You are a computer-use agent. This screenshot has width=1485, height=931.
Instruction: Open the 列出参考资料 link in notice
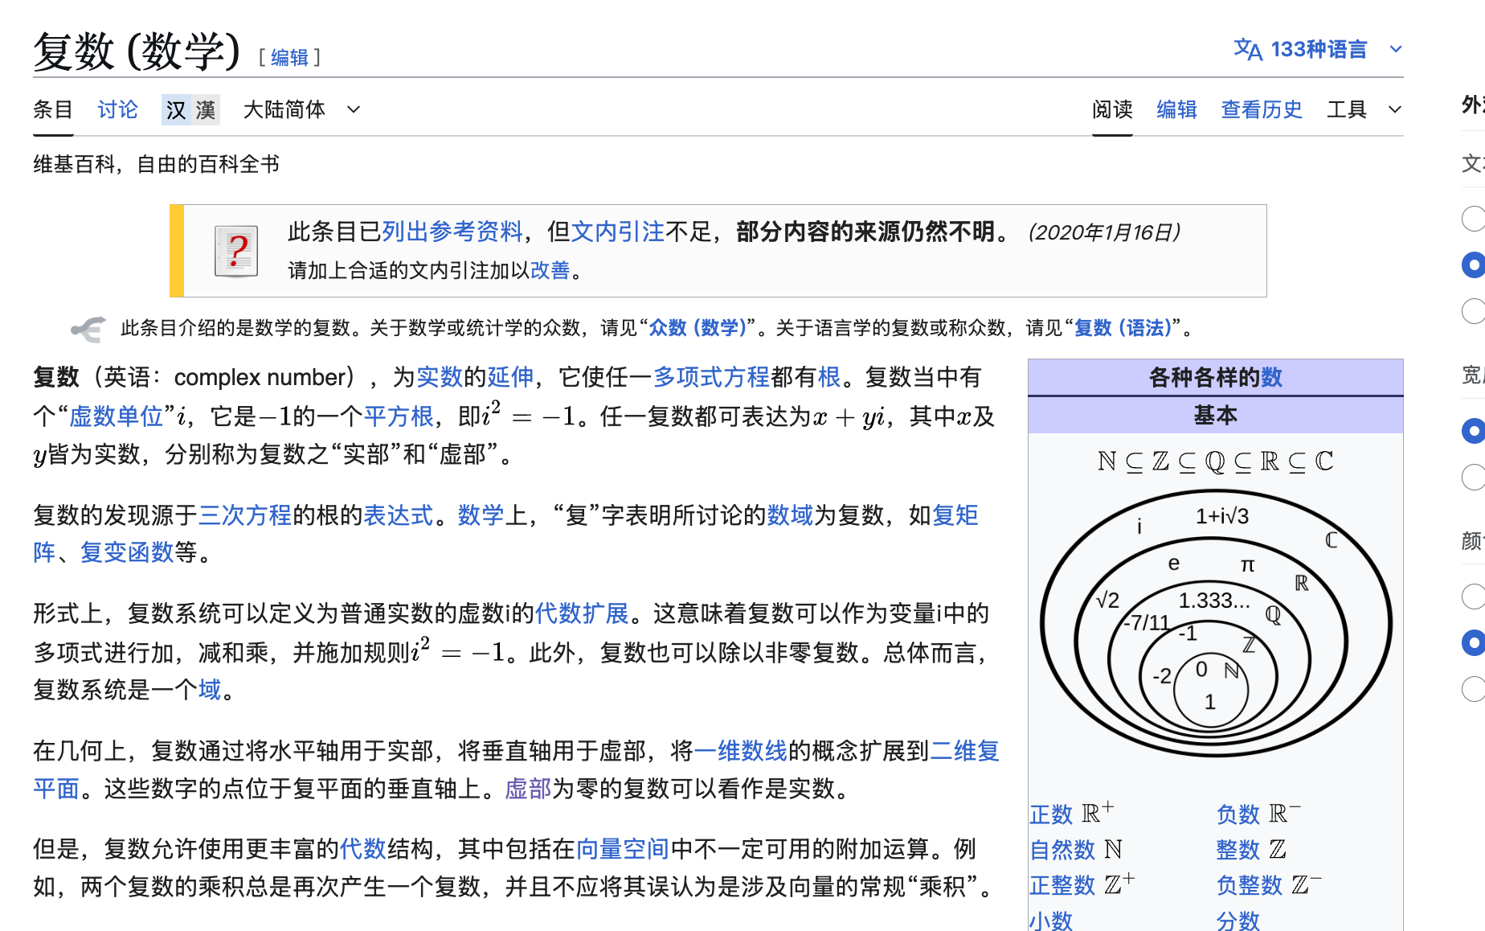pyautogui.click(x=452, y=232)
